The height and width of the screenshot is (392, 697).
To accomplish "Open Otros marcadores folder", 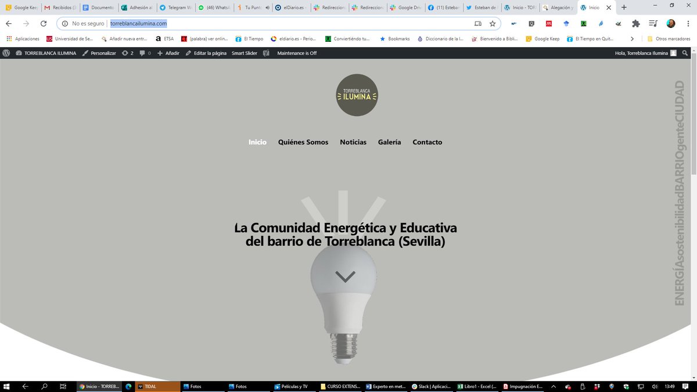I will (669, 39).
